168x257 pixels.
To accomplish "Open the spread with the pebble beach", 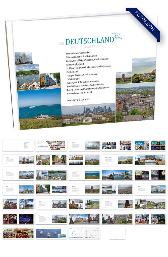I will pos(117,189).
